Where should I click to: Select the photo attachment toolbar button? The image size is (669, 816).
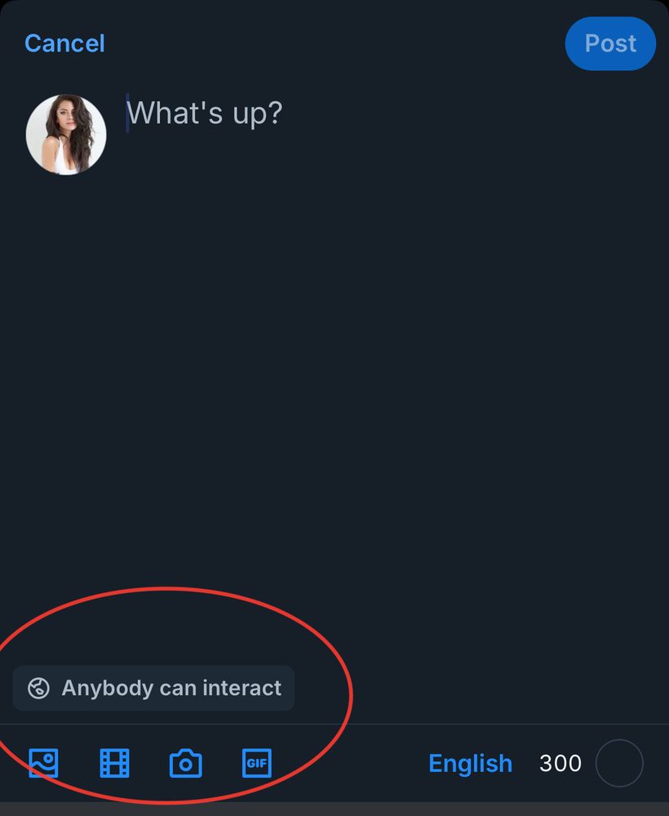pos(43,763)
